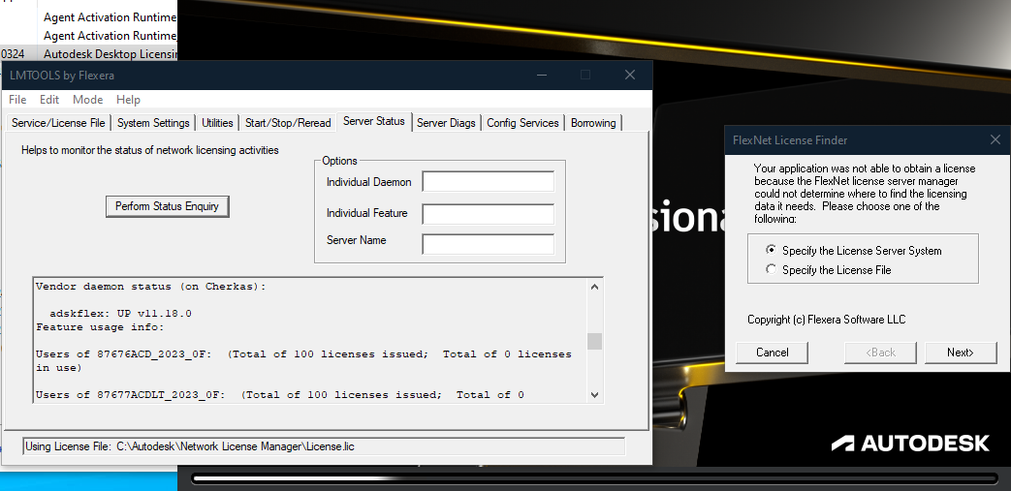Focus the Server Name input field
This screenshot has width=1011, height=491.
pyautogui.click(x=489, y=244)
